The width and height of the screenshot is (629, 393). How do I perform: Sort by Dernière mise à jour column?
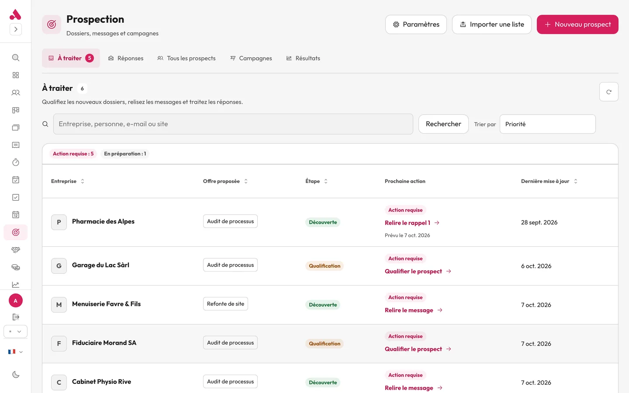(x=550, y=181)
